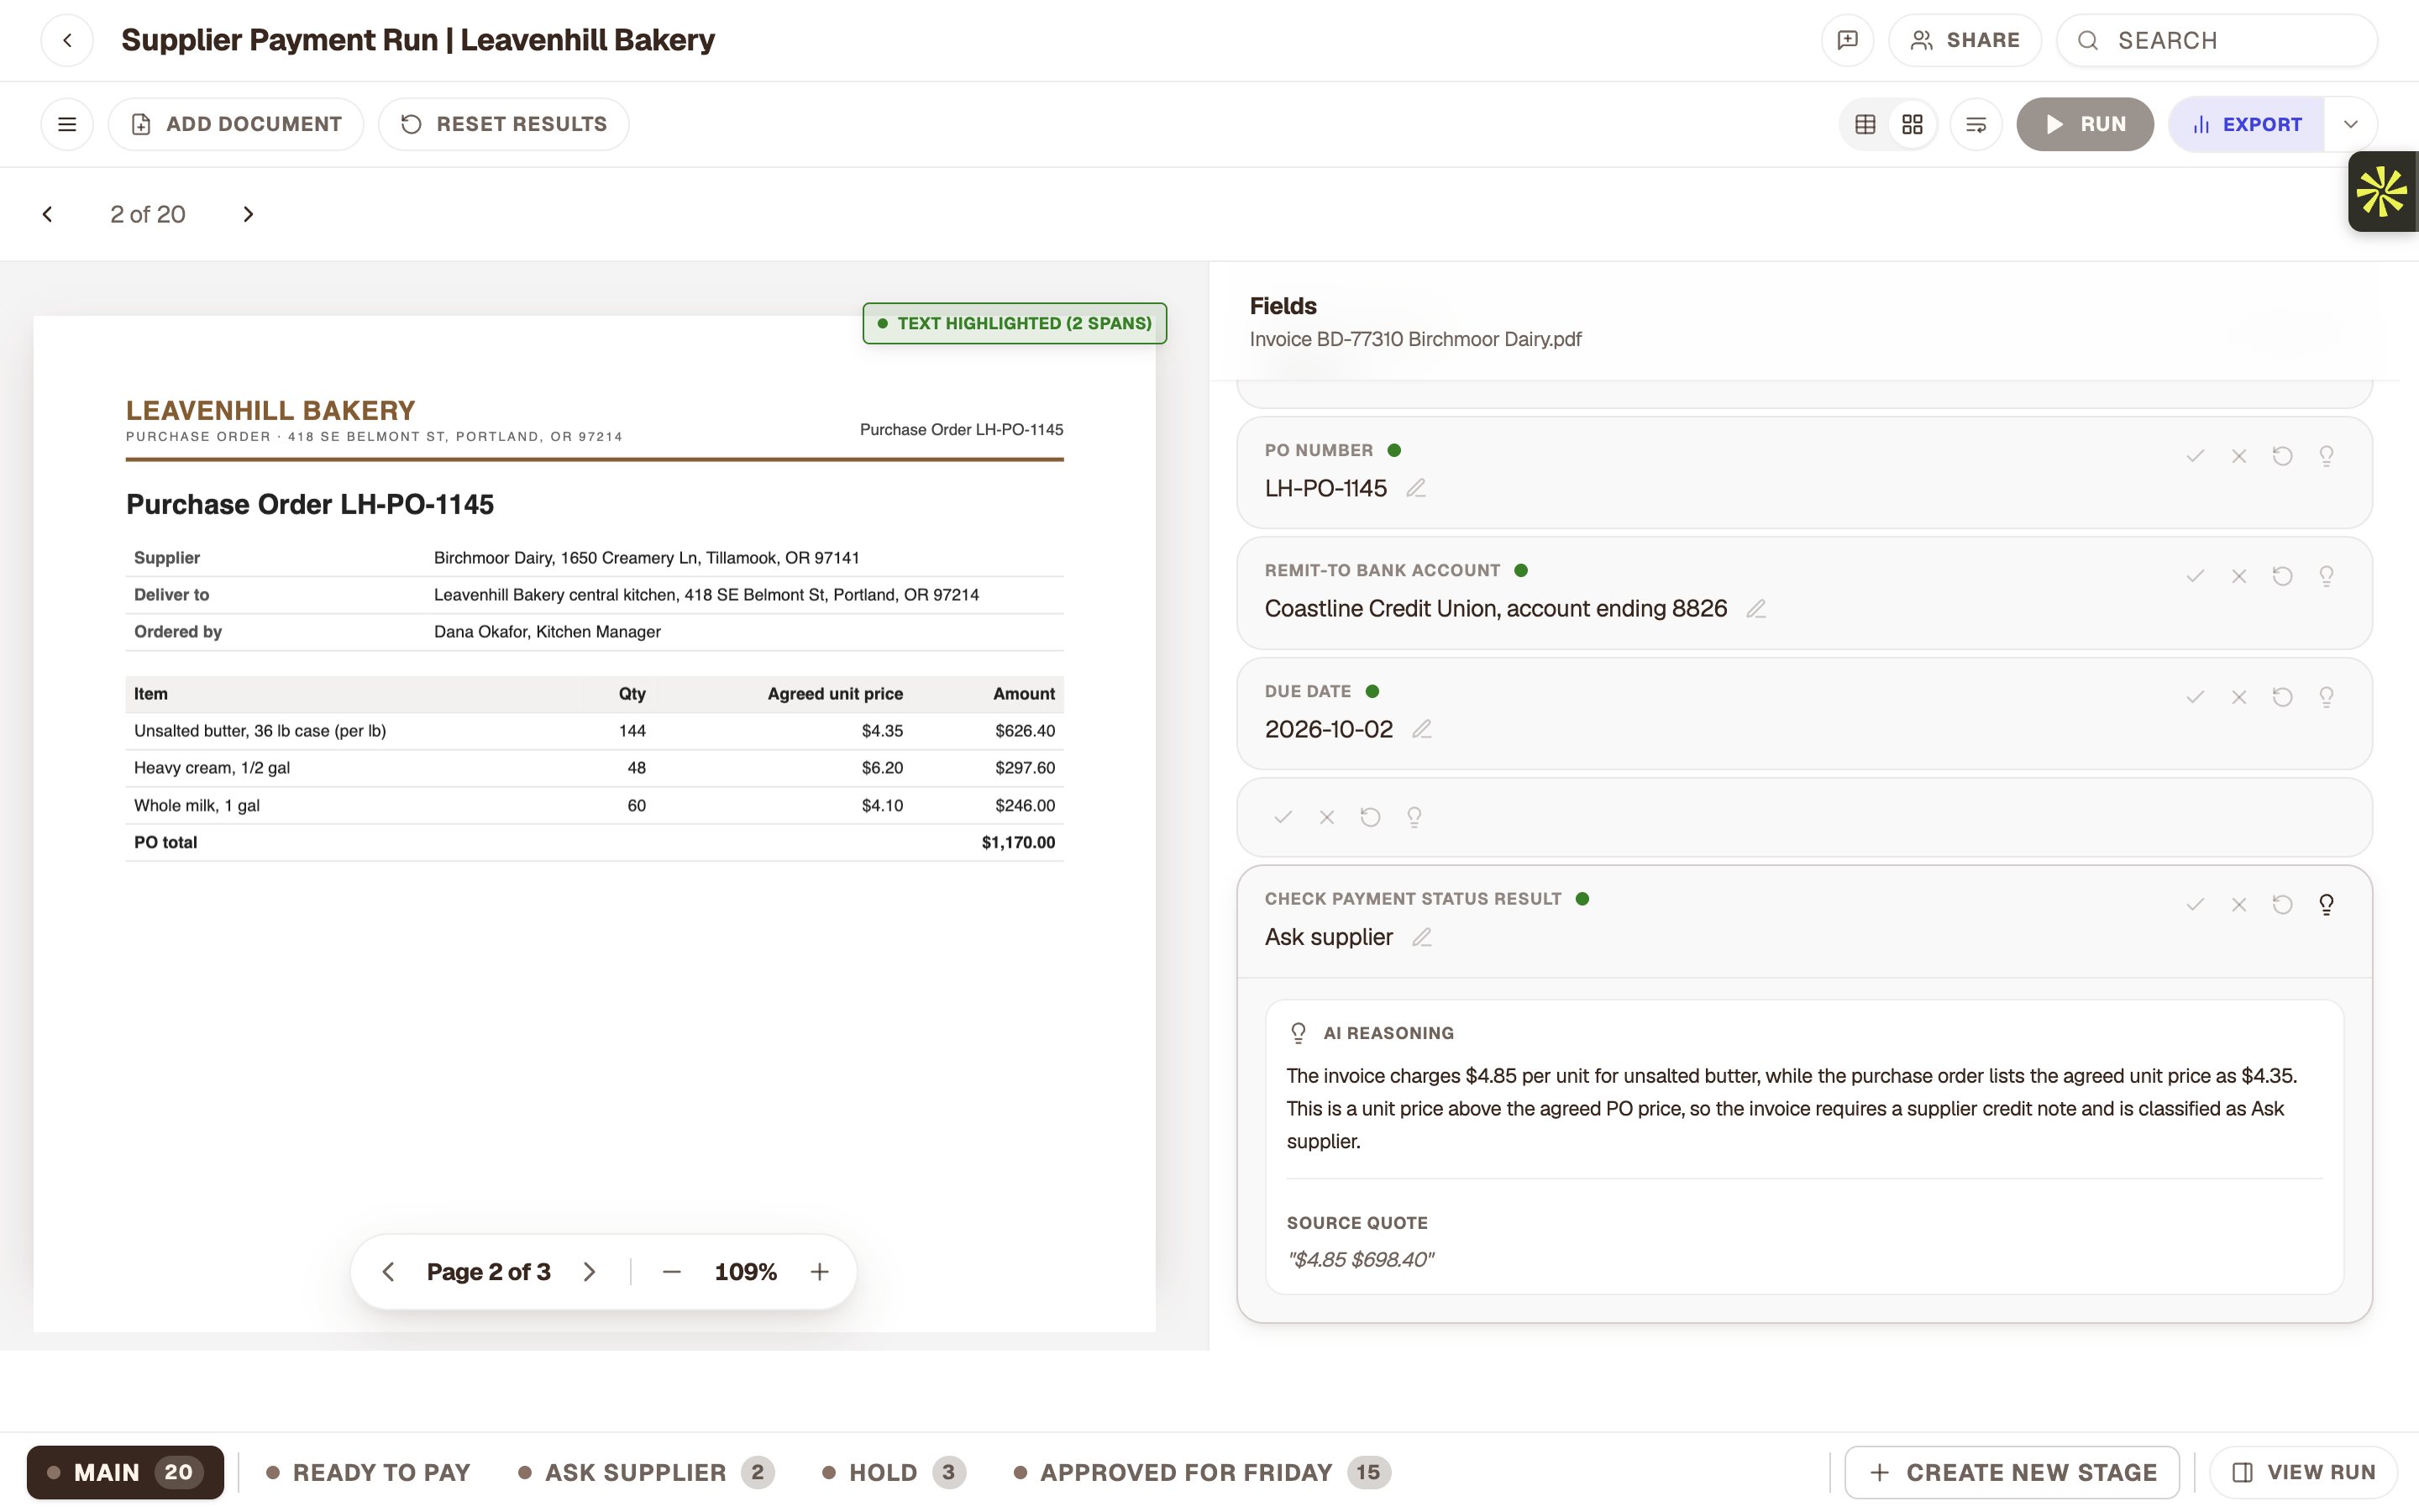Click the Run button
The width and height of the screenshot is (2419, 1512).
pos(2086,124)
